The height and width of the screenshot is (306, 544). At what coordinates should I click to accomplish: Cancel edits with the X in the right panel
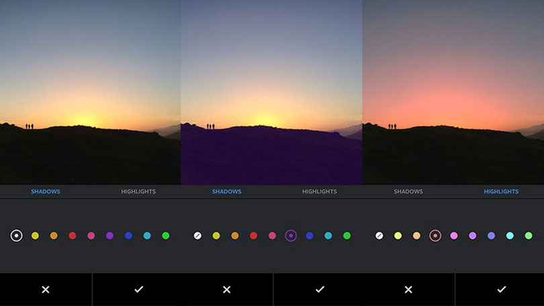(x=408, y=289)
